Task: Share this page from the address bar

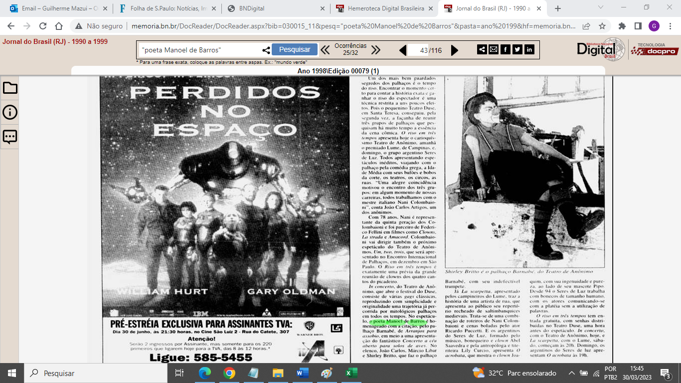Action: [587, 26]
